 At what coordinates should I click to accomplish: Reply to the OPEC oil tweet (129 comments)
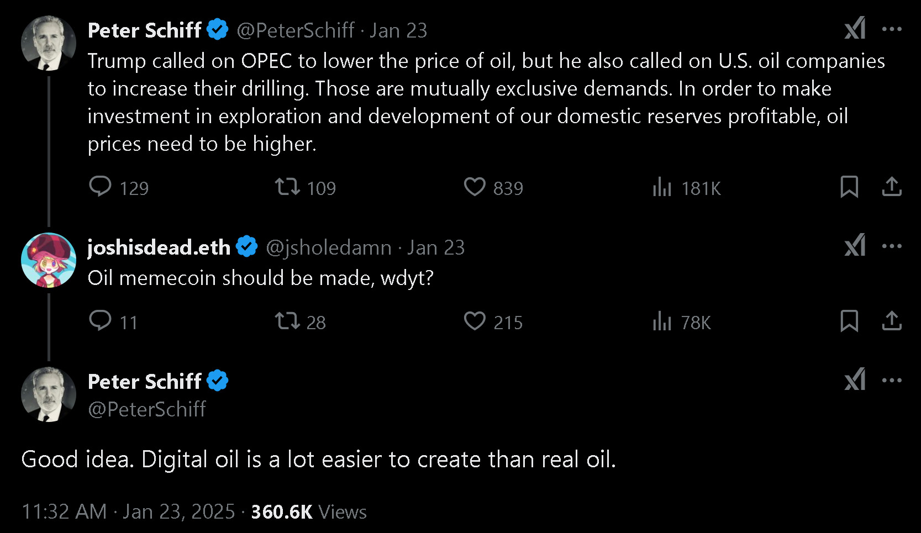tap(101, 187)
